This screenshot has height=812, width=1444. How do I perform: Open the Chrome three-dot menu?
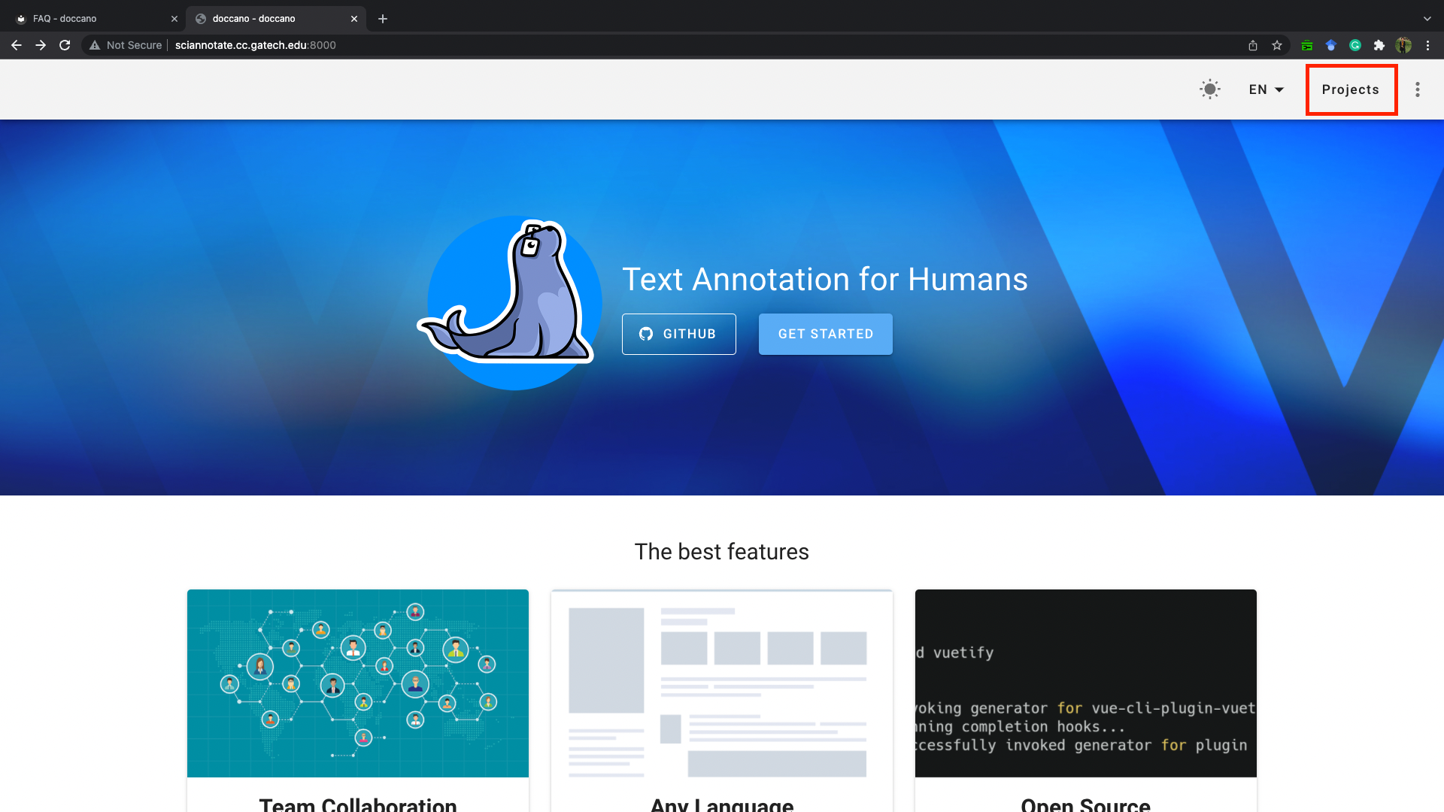(x=1427, y=45)
